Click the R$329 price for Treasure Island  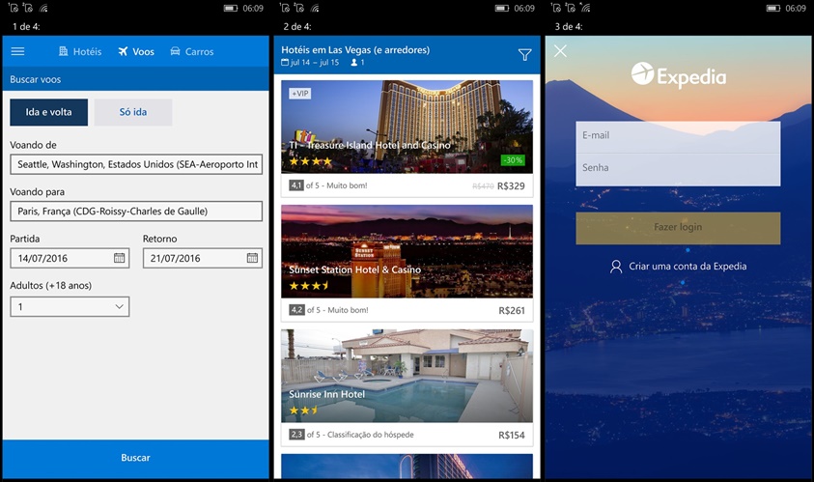[511, 186]
